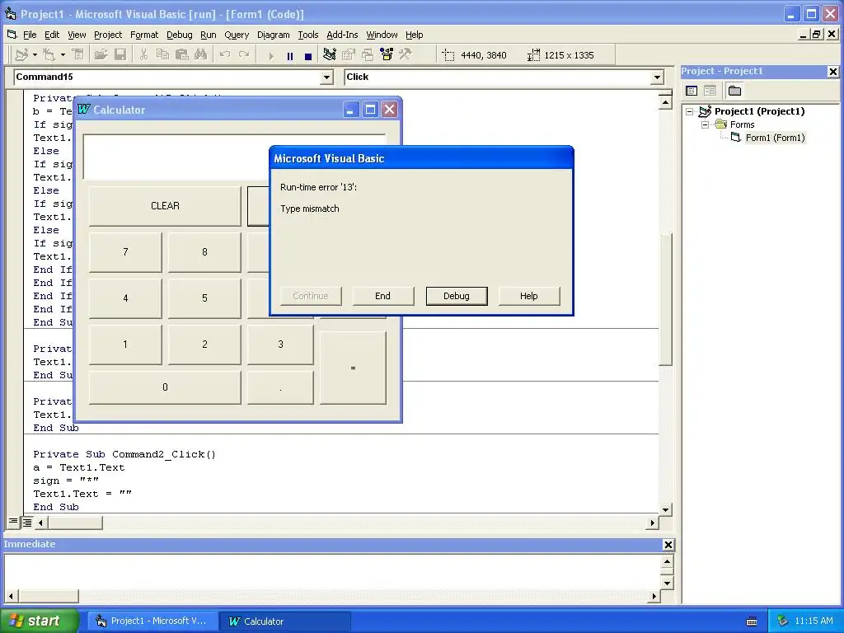Click Help in the error dialog
This screenshot has width=844, height=633.
point(528,296)
